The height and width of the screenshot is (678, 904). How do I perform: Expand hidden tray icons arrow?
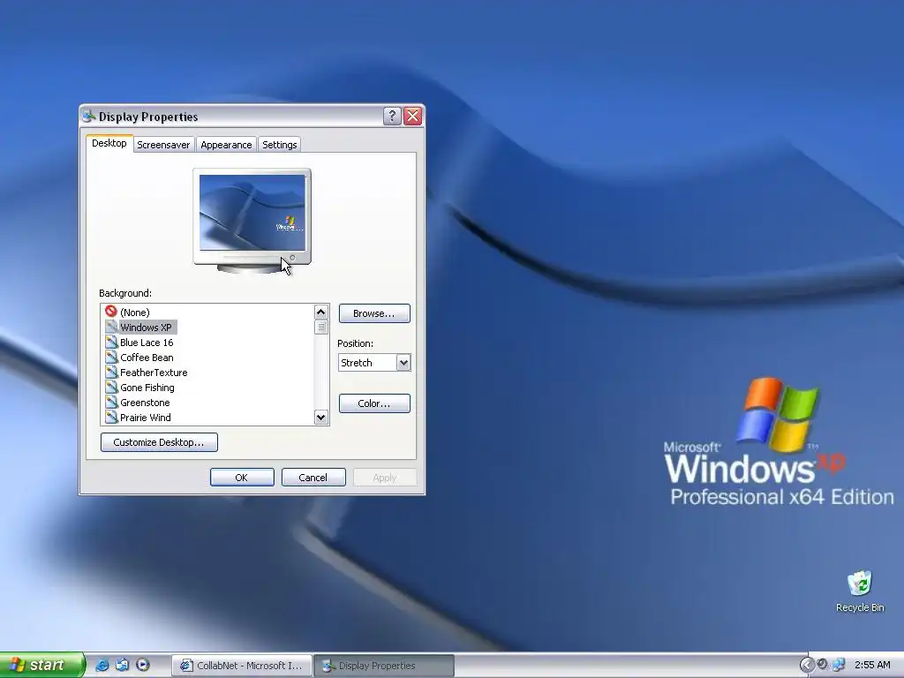tap(807, 666)
